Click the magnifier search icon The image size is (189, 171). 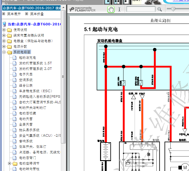click(x=159, y=9)
